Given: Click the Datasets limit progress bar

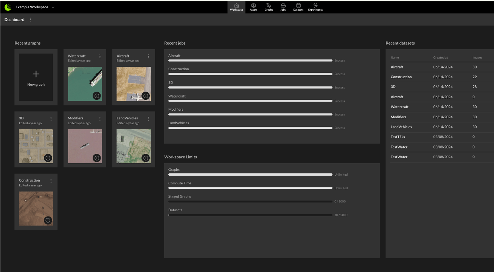Looking at the screenshot, I should click(250, 215).
